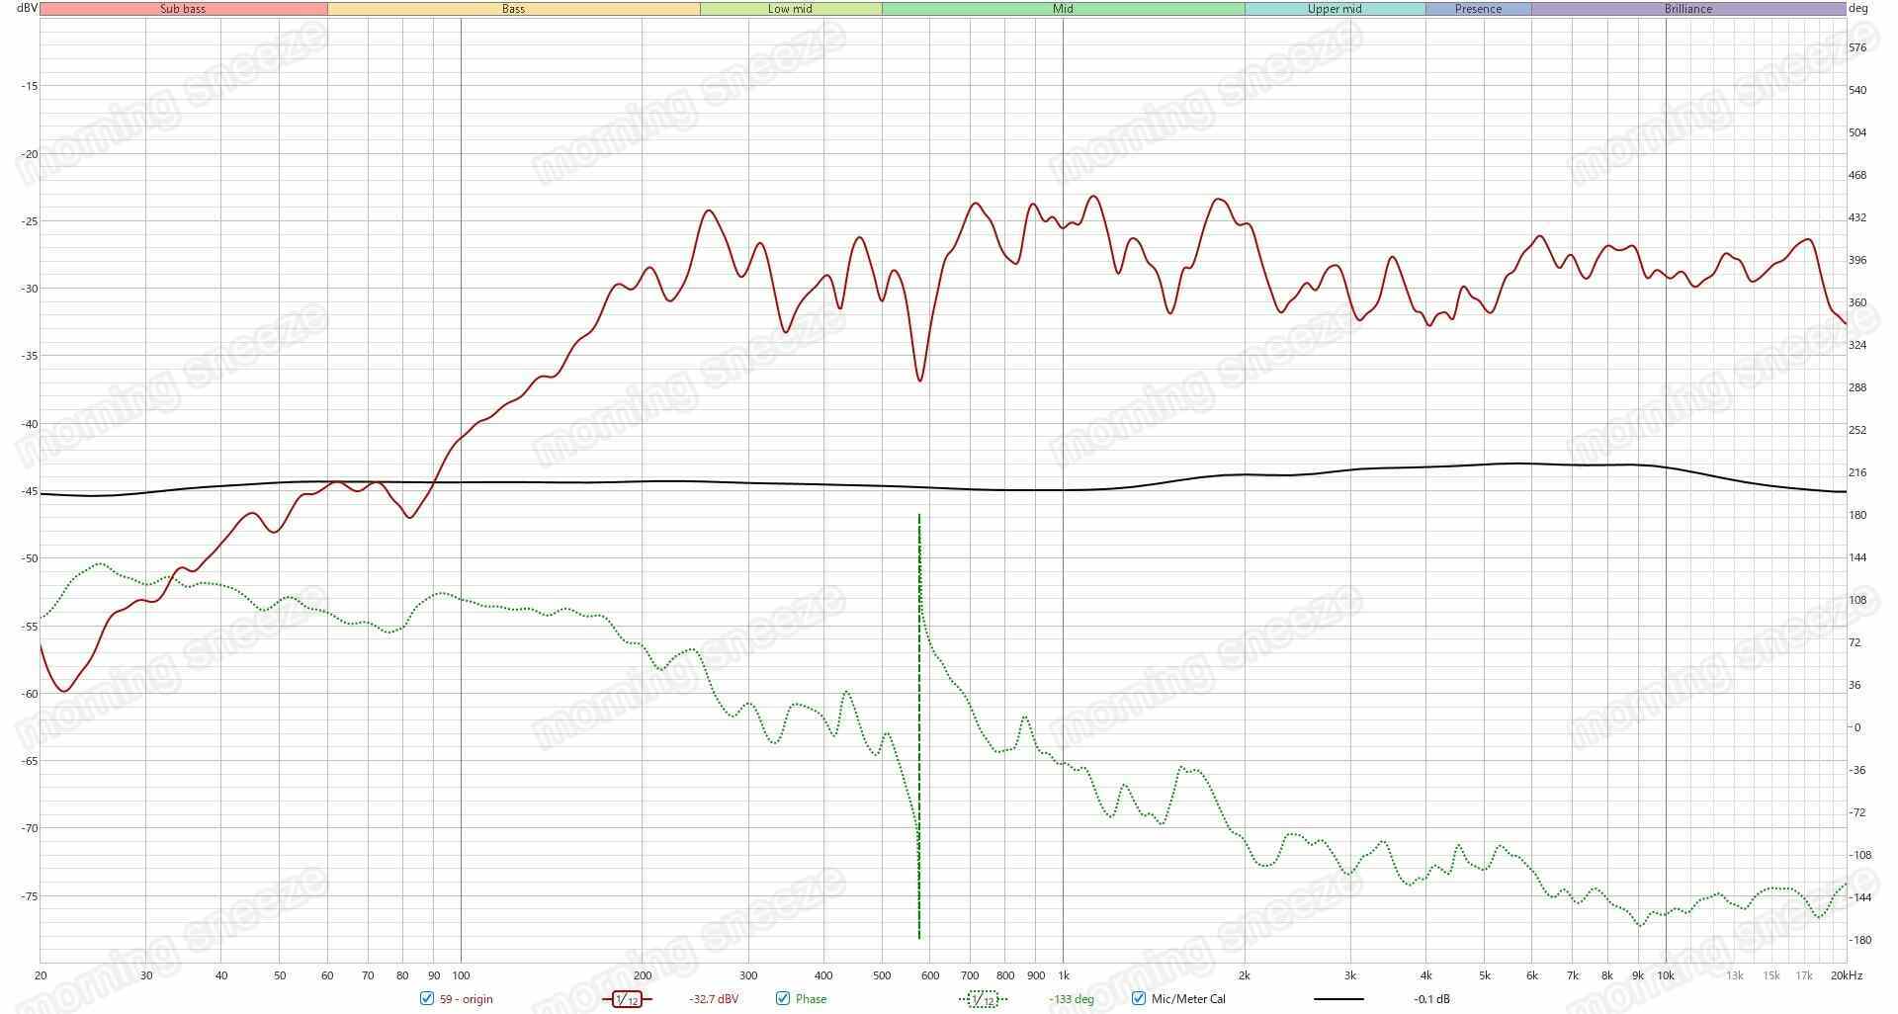1898x1014 pixels.
Task: Click the 10k frequency axis label
Action: click(1666, 975)
